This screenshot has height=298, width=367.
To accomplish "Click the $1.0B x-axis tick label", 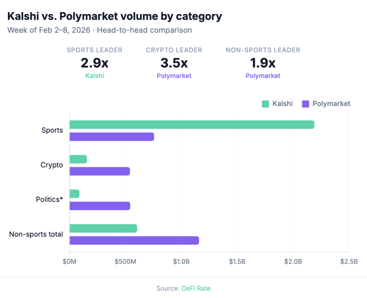I will pos(181,262).
